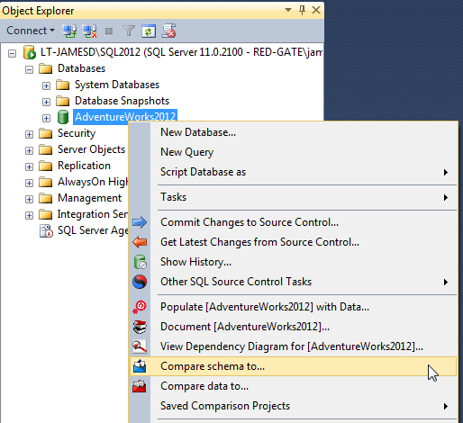Click the AdventureWorks2012 green database icon
This screenshot has width=463, height=423.
point(63,117)
